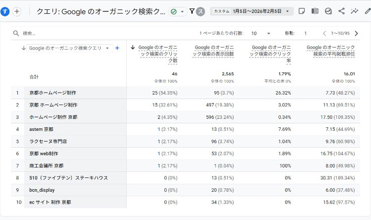Viewport: 371px width, 220px height.
Task: Sort by organic click-through rate column
Action: pos(270,54)
